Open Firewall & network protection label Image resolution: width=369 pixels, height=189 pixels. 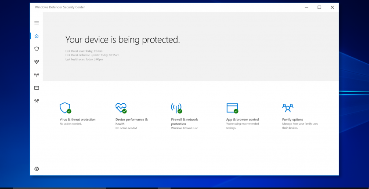184,122
